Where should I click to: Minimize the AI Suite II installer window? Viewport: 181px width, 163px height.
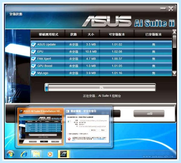[x=163, y=8]
